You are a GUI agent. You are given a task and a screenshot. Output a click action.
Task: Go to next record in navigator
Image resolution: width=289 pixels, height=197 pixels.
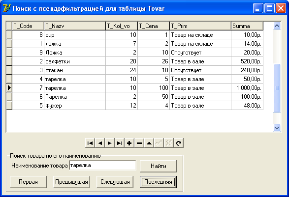point(110,143)
